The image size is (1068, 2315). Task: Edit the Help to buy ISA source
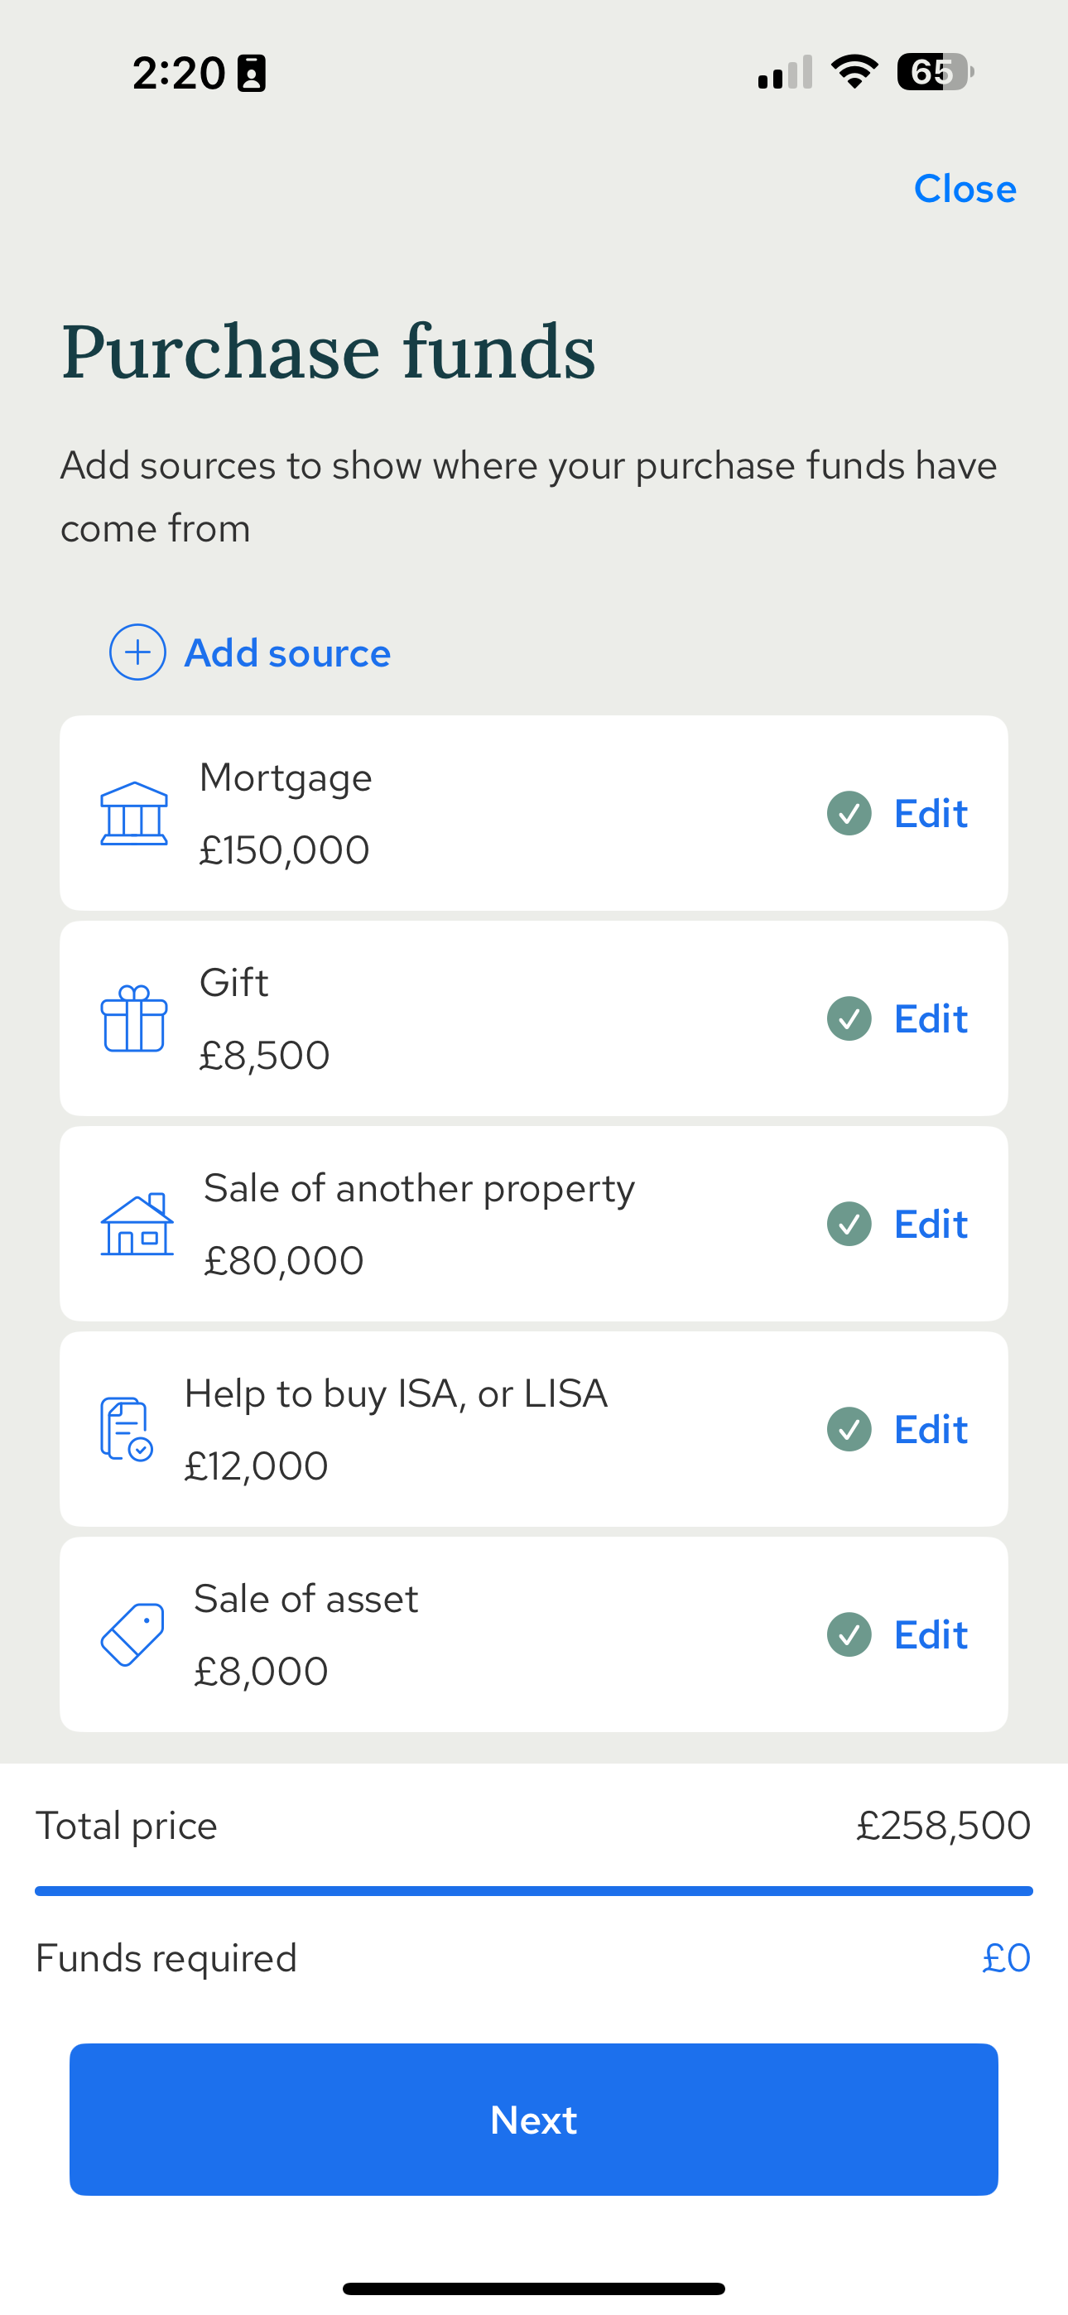[931, 1429]
